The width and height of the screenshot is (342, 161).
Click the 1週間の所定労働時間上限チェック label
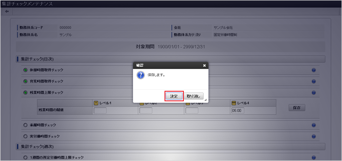pos(56,157)
